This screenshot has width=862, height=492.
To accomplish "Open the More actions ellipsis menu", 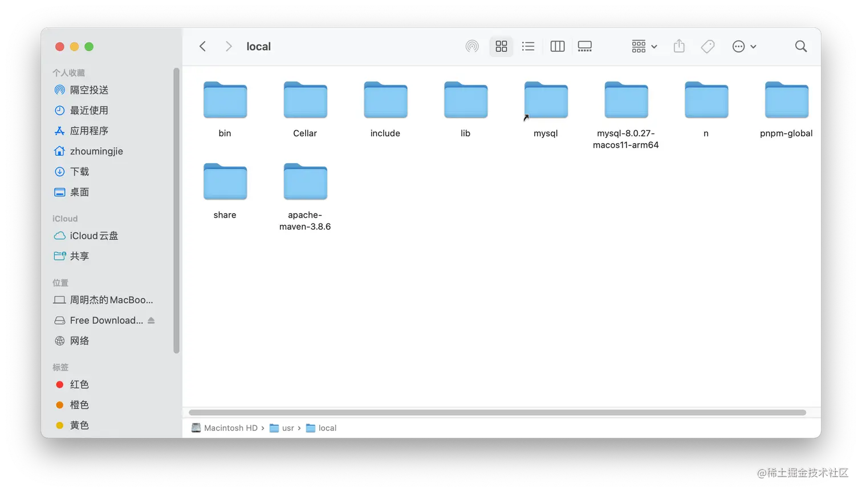I will 744,46.
